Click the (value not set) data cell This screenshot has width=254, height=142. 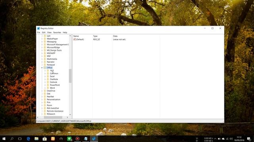tap(119, 39)
